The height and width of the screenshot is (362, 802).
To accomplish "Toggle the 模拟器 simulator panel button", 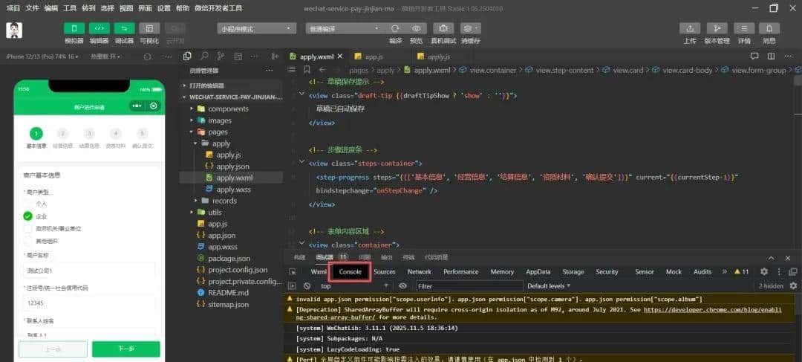I will click(x=74, y=28).
